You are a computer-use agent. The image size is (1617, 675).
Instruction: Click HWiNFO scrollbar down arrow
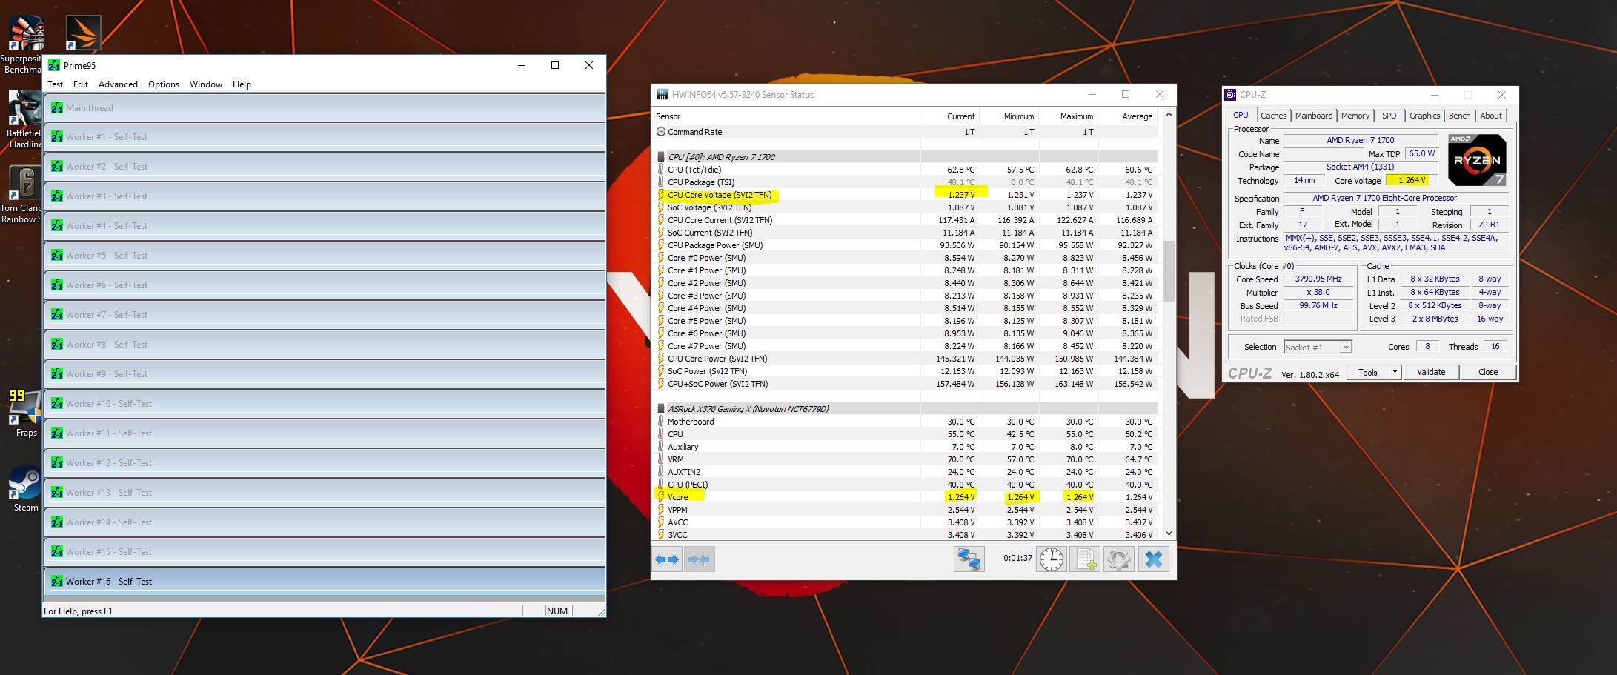(x=1169, y=533)
